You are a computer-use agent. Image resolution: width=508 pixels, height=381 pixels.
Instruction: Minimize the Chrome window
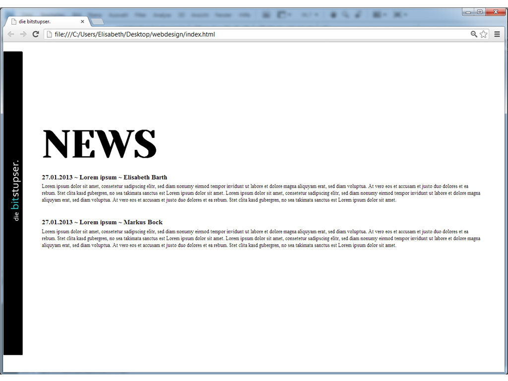pos(468,11)
